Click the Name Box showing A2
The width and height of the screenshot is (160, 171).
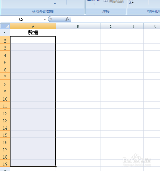pyautogui.click(x=21, y=19)
